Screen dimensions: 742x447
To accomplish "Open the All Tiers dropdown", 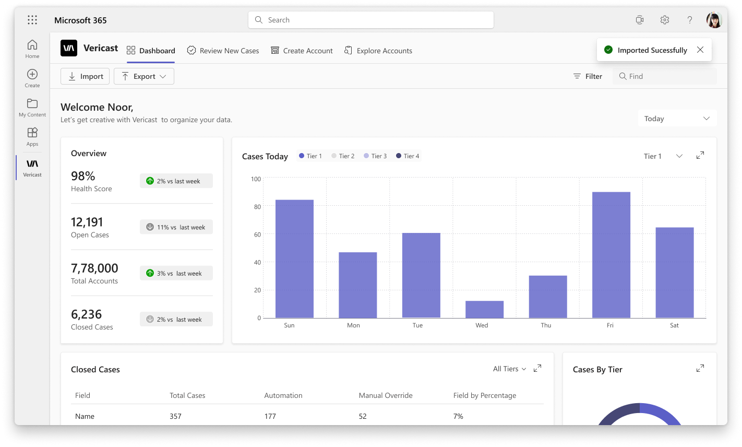I will [x=510, y=369].
